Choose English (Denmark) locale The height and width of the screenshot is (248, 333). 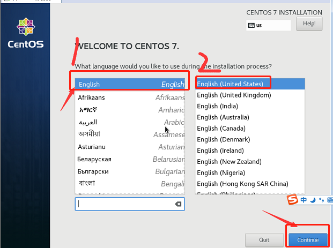point(250,139)
